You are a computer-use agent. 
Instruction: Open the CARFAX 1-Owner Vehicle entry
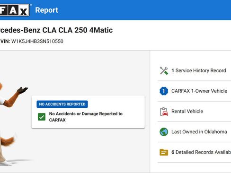coord(194,91)
